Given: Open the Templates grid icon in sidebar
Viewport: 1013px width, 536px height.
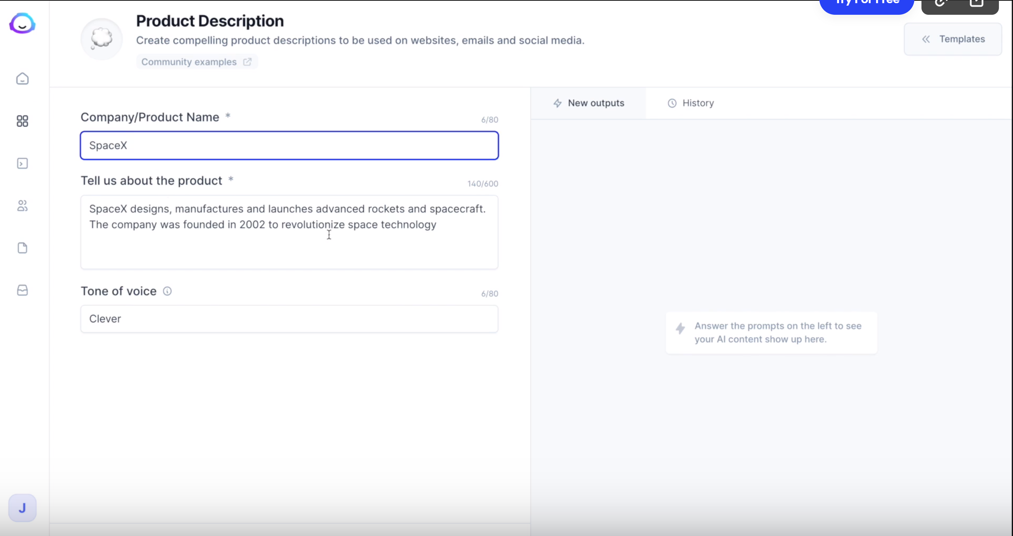Looking at the screenshot, I should click(x=23, y=121).
